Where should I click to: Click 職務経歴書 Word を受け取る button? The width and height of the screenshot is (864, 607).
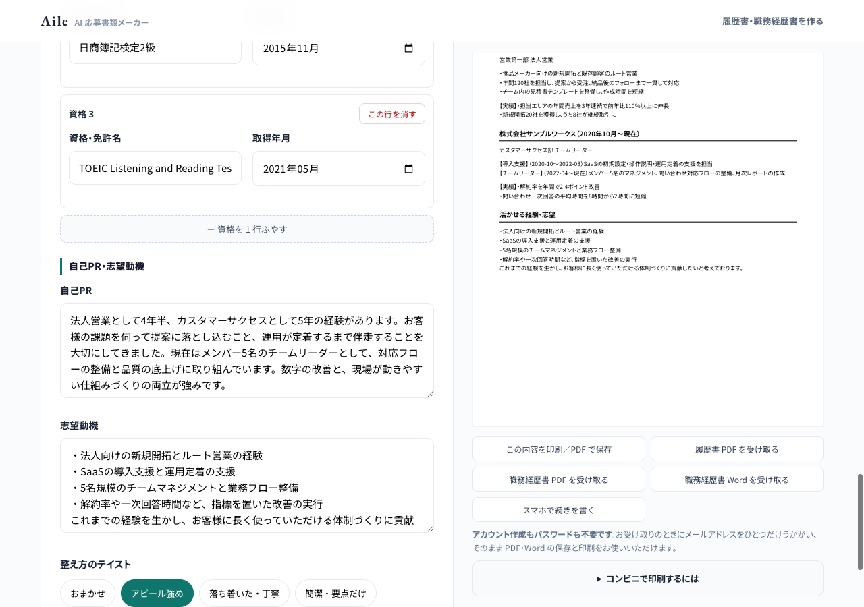coord(737,480)
